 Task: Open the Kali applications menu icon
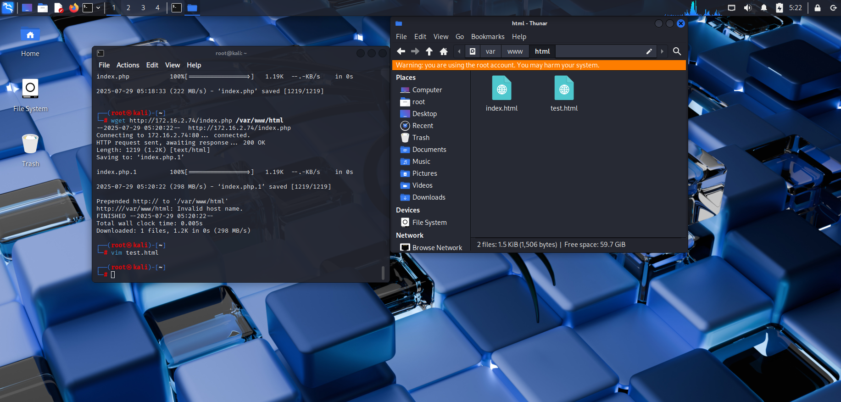click(x=8, y=7)
